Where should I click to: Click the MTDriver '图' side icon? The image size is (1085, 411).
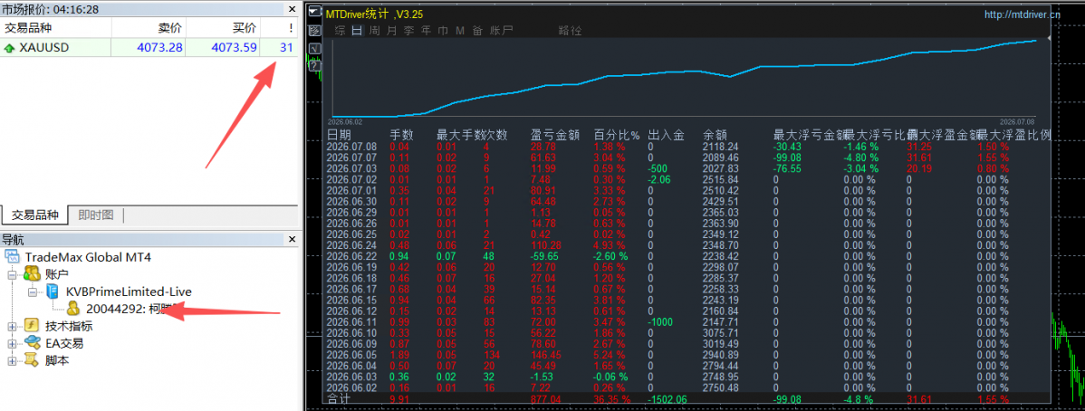click(315, 31)
